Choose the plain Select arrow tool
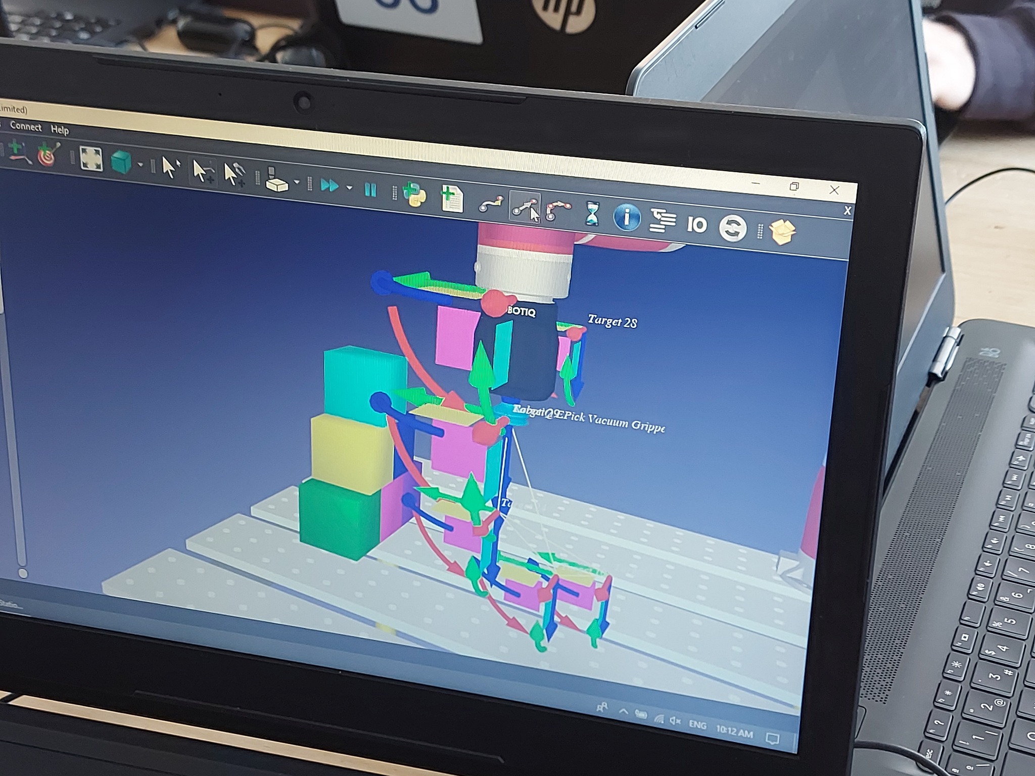Screen dimensions: 1035x776 click(x=170, y=167)
